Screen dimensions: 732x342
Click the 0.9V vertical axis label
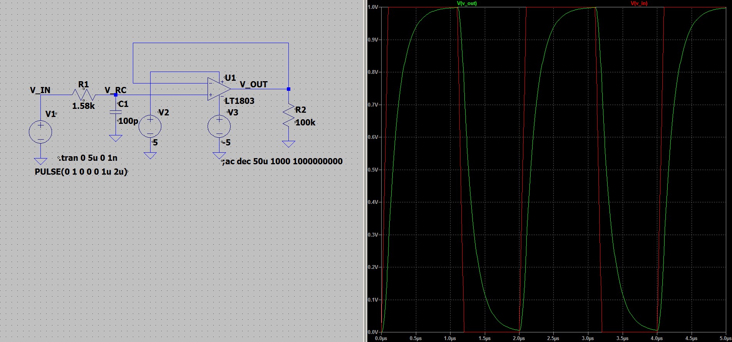click(x=373, y=40)
